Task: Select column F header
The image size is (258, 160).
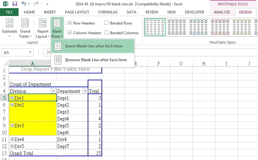Action: pyautogui.click(x=159, y=63)
